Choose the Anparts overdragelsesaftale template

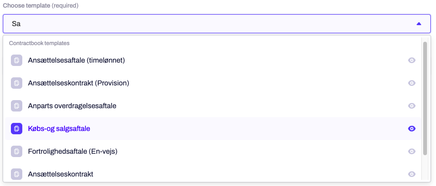point(213,106)
